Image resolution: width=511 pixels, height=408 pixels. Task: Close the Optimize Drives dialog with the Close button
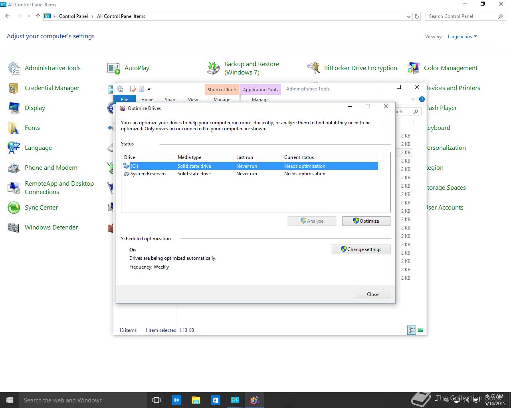pyautogui.click(x=372, y=294)
